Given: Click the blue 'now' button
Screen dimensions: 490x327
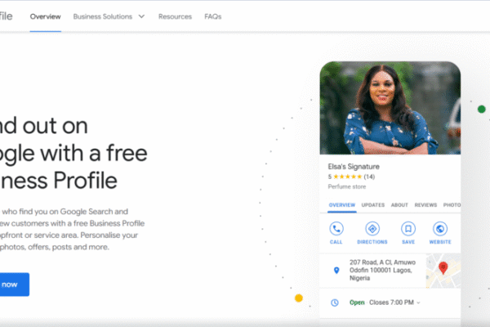Looking at the screenshot, I should point(15,284).
